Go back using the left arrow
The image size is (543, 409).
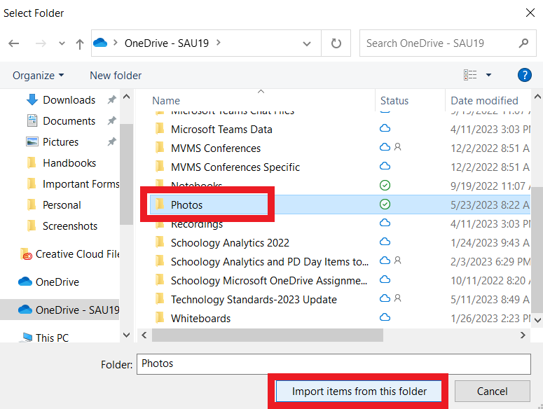point(14,43)
